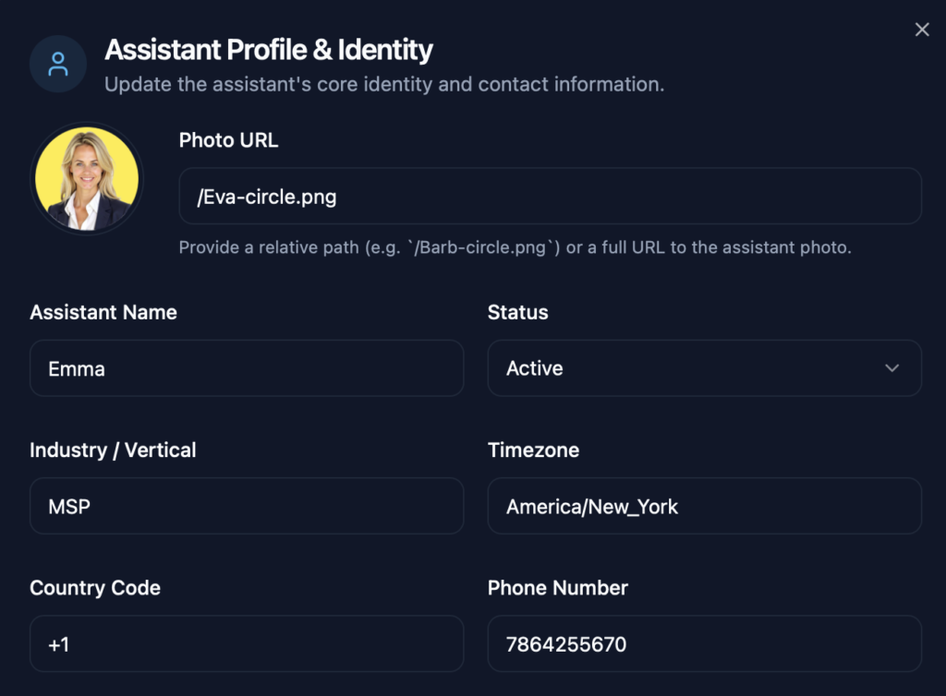Click the Timezone label

533,450
